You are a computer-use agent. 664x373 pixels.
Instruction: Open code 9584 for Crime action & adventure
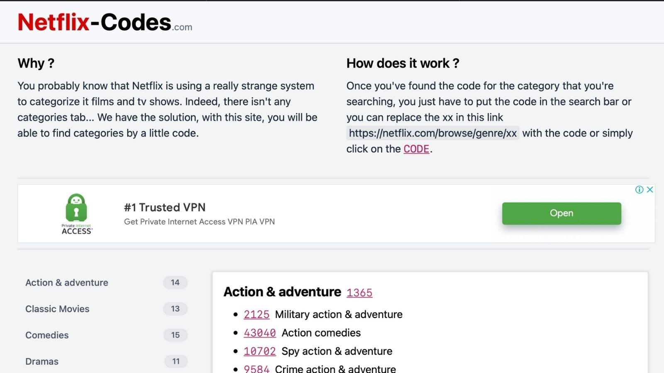click(x=256, y=368)
